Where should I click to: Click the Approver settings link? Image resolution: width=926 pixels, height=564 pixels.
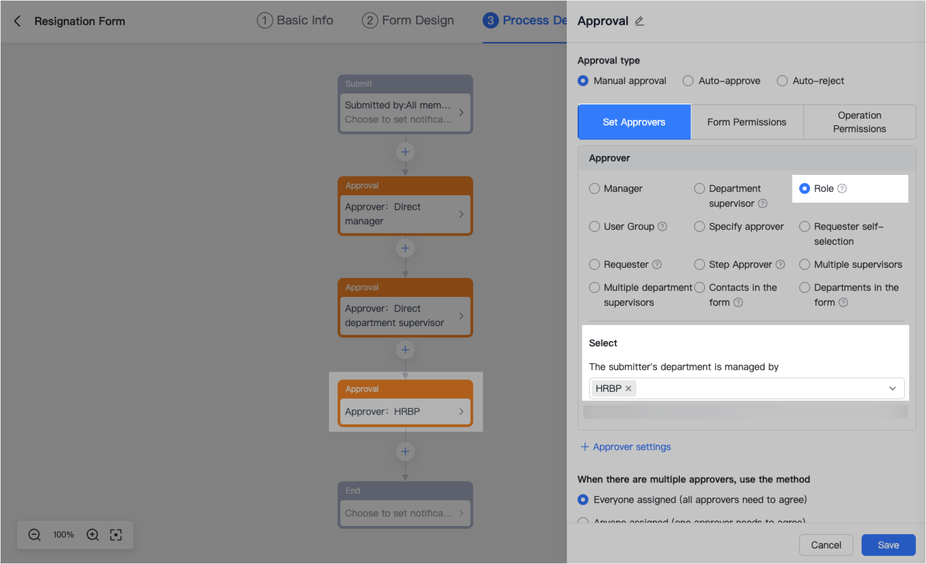pyautogui.click(x=626, y=447)
